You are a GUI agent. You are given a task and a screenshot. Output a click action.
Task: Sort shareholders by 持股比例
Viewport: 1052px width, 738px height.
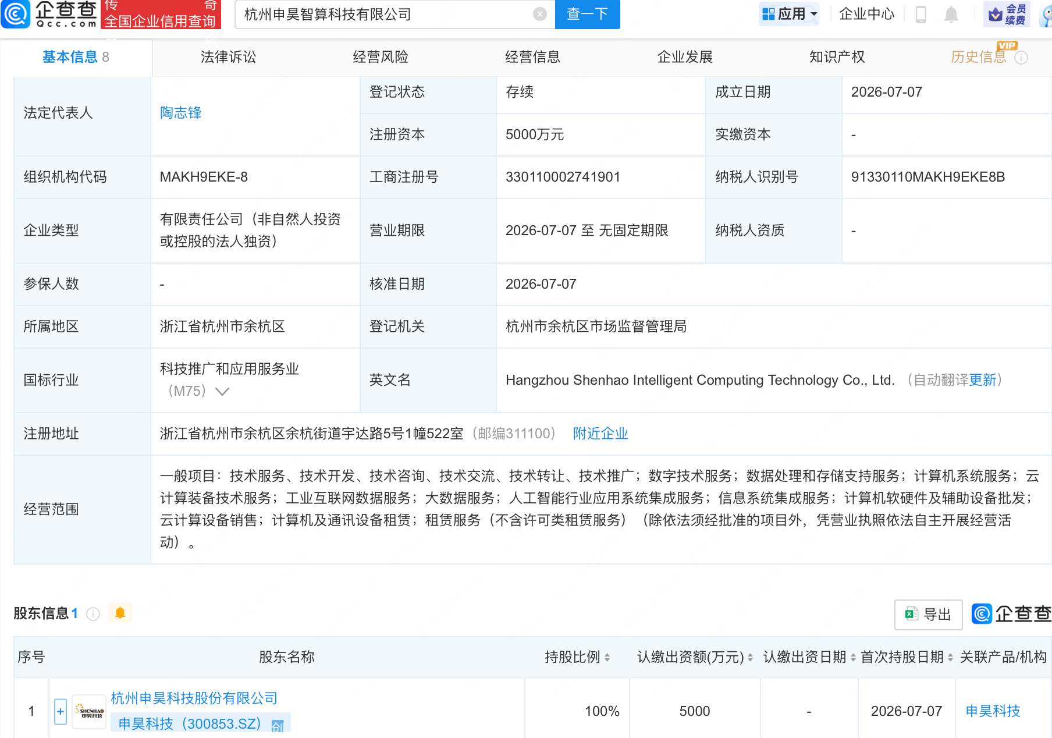[x=607, y=658]
